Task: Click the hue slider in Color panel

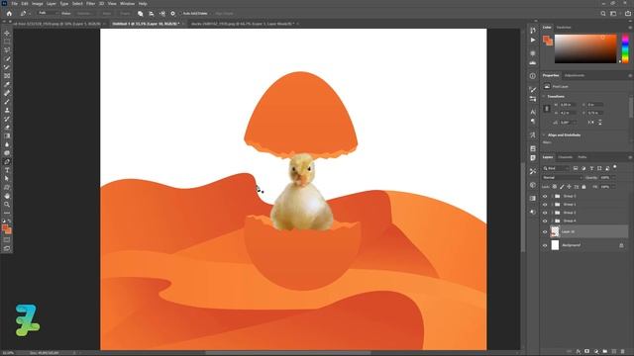Action: point(625,48)
